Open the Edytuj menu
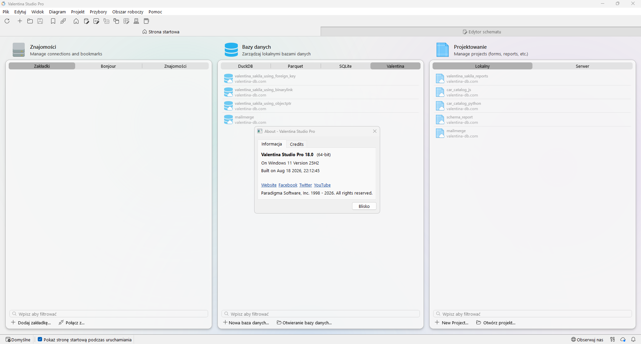 [x=20, y=12]
